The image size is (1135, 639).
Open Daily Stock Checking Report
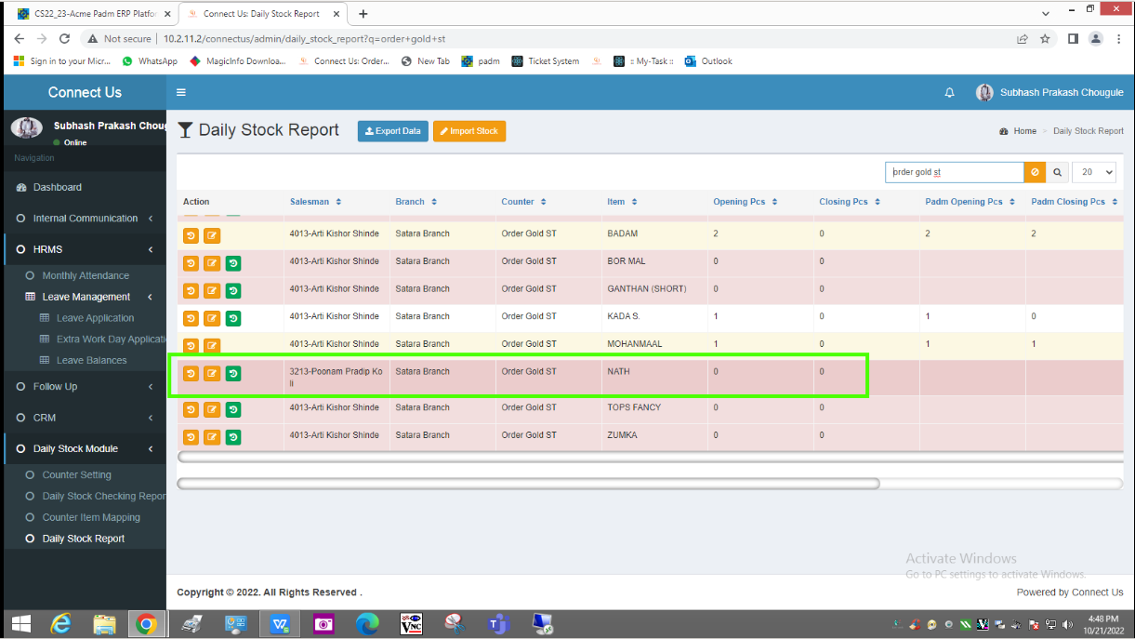(x=103, y=496)
